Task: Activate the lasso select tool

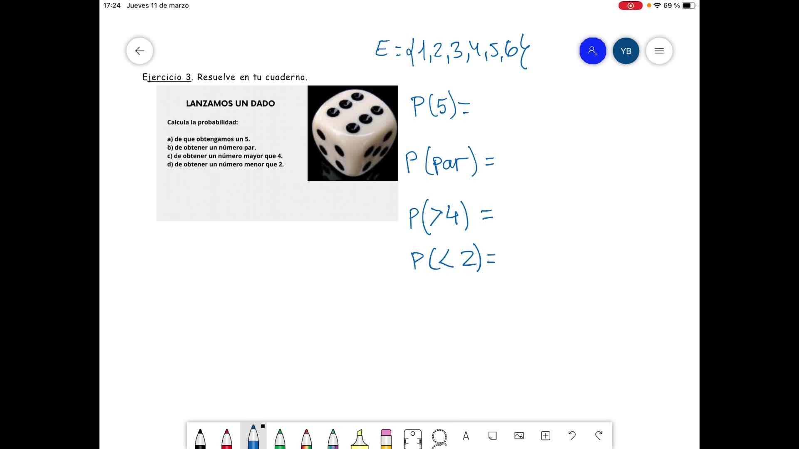Action: tap(439, 437)
